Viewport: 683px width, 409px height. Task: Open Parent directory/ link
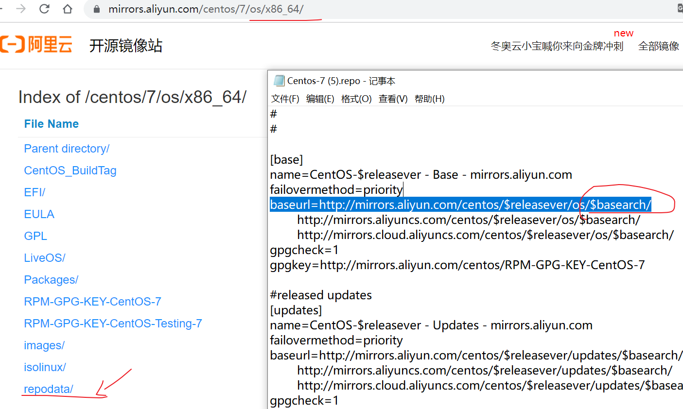point(67,149)
